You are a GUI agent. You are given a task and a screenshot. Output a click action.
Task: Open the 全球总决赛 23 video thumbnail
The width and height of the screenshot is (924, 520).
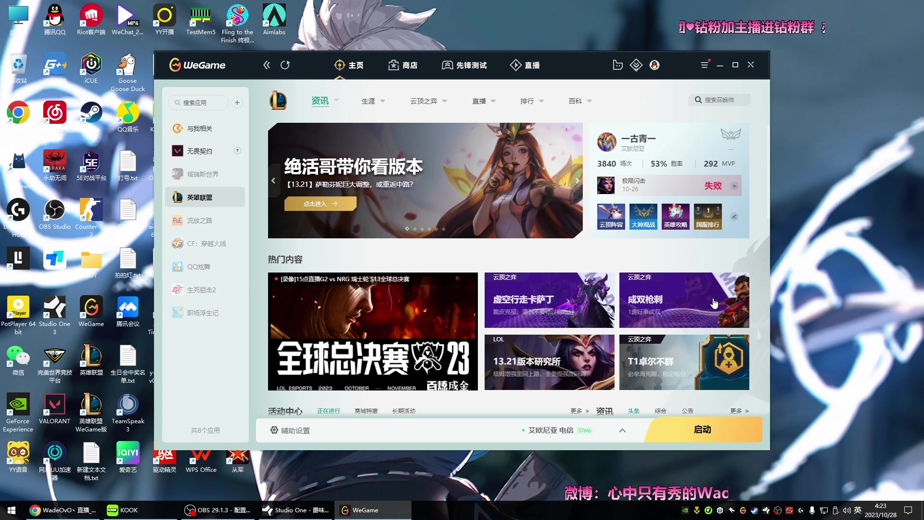tap(373, 331)
